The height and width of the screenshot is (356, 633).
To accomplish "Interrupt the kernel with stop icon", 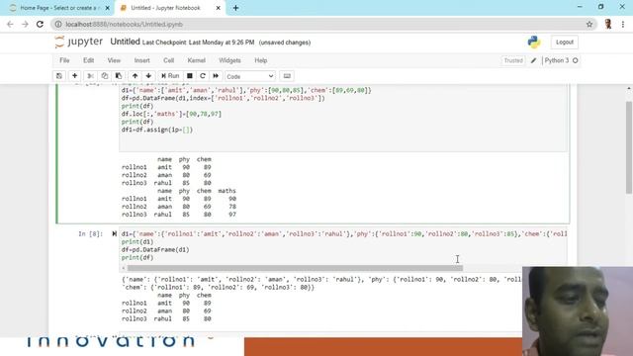I will click(189, 76).
